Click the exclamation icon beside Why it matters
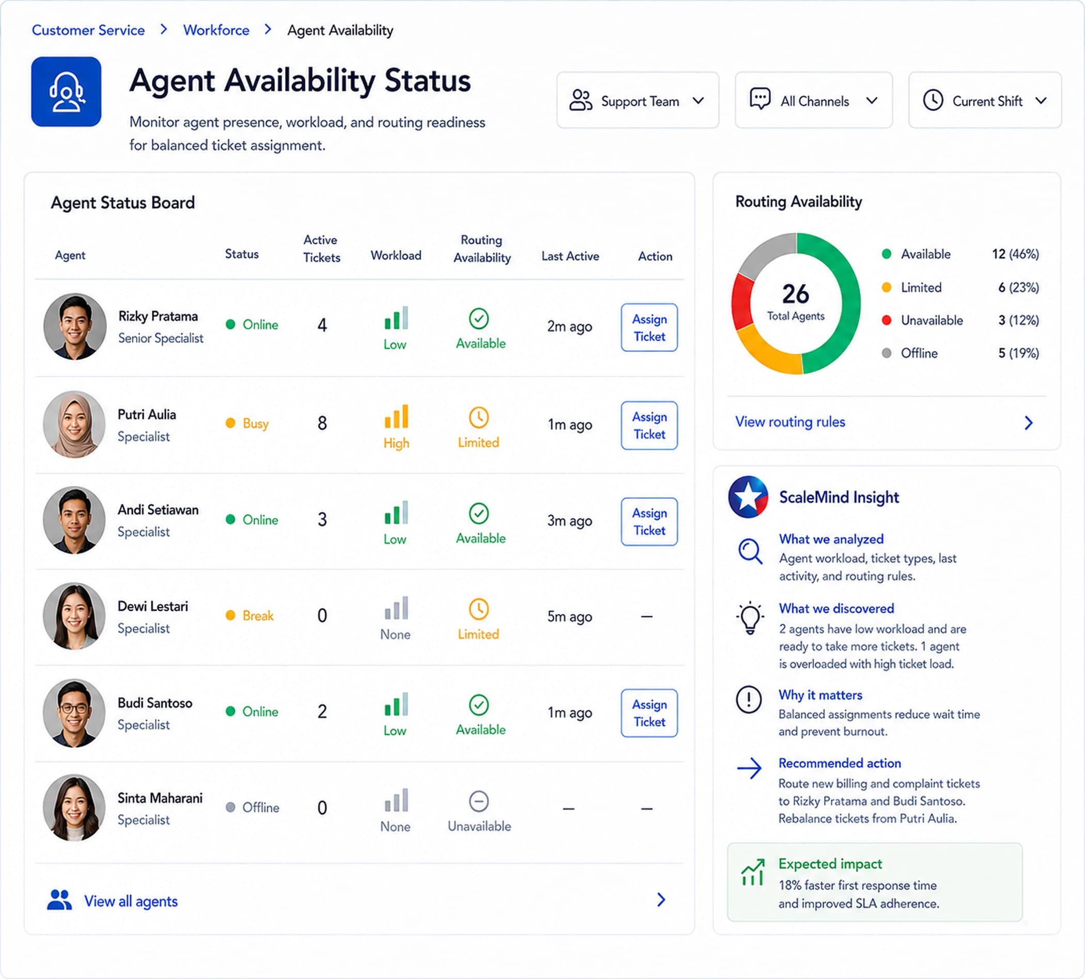 (x=749, y=699)
